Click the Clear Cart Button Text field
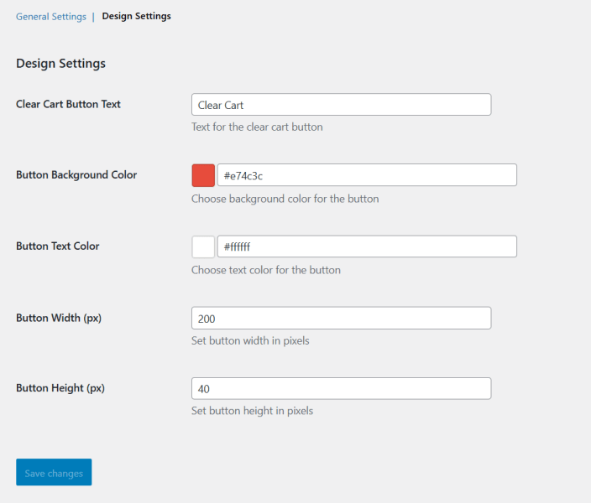591x503 pixels. coord(341,105)
